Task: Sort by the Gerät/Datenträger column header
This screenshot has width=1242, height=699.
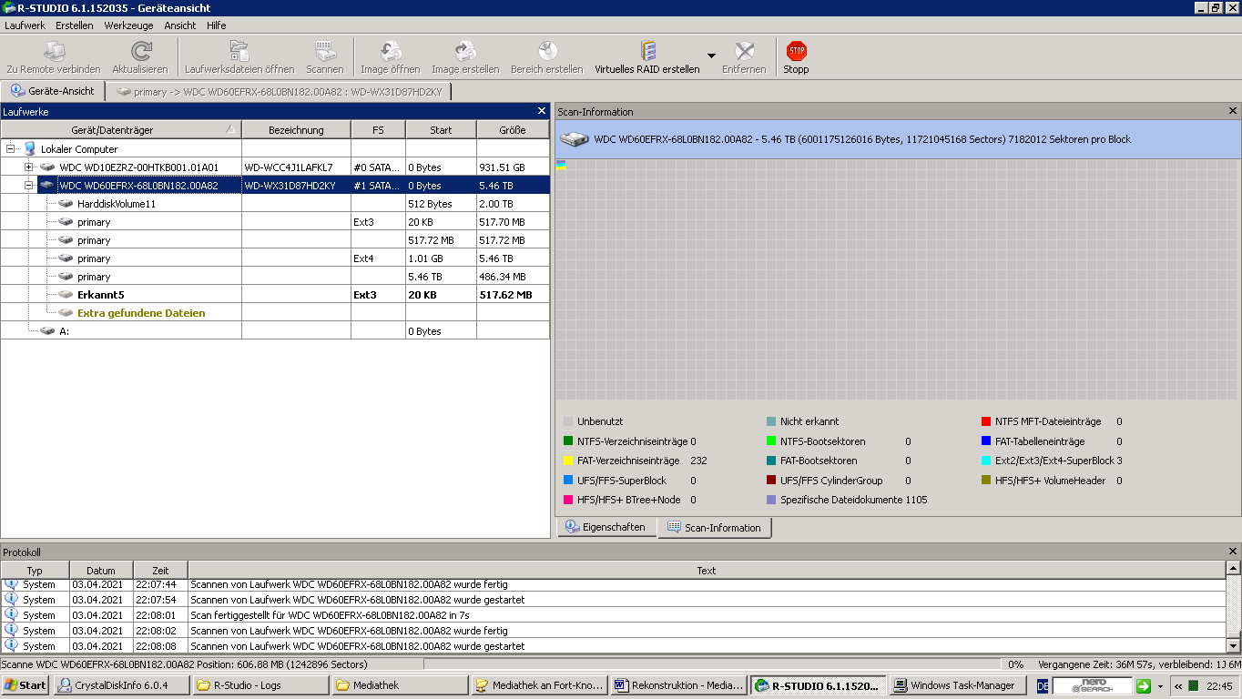Action: (x=121, y=130)
